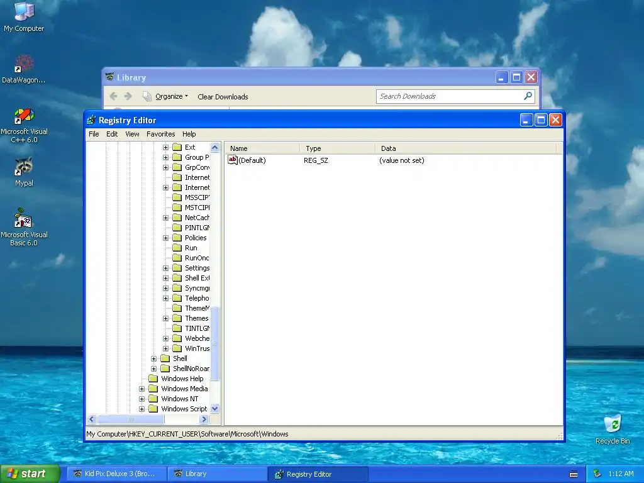The height and width of the screenshot is (483, 644).
Task: Expand the WinTrust key node
Action: click(x=165, y=348)
